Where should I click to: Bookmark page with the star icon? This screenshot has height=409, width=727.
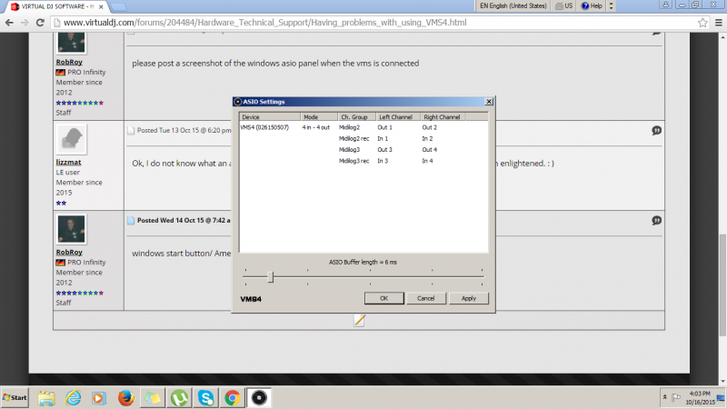pyautogui.click(x=702, y=22)
